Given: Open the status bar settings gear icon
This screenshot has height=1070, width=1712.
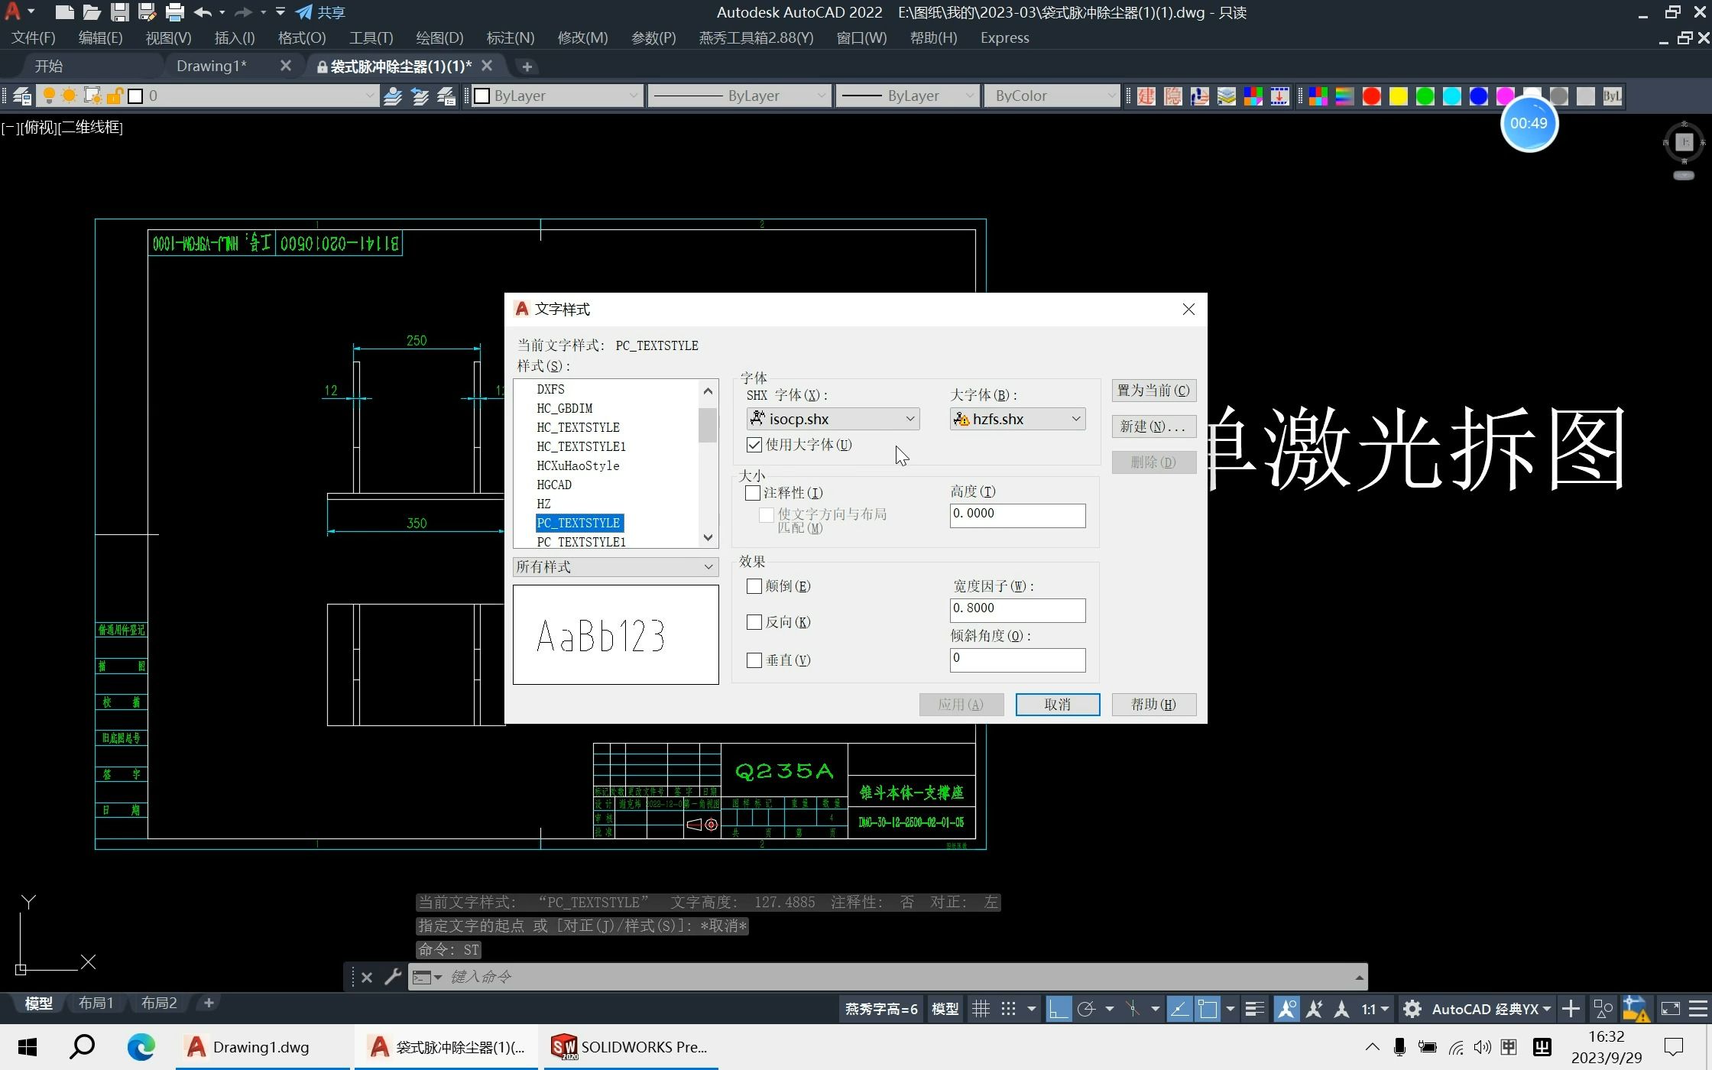Looking at the screenshot, I should 1412,1008.
